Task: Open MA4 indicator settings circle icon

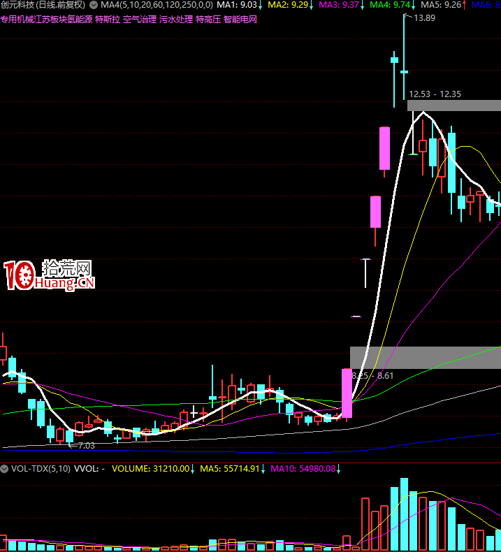Action: (x=94, y=5)
